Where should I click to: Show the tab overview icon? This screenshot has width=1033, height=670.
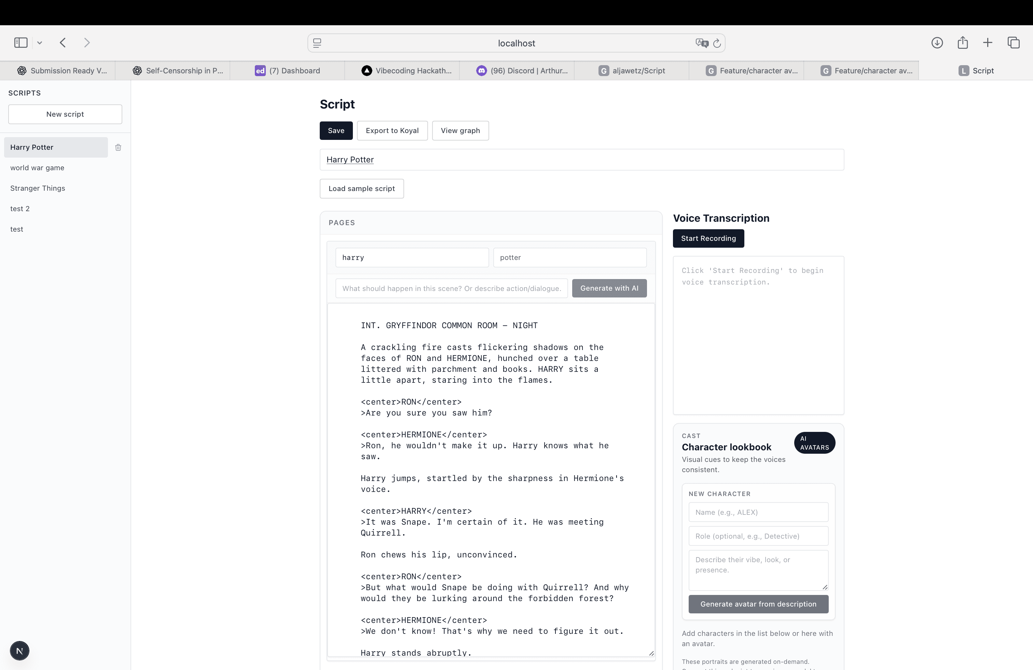1014,42
